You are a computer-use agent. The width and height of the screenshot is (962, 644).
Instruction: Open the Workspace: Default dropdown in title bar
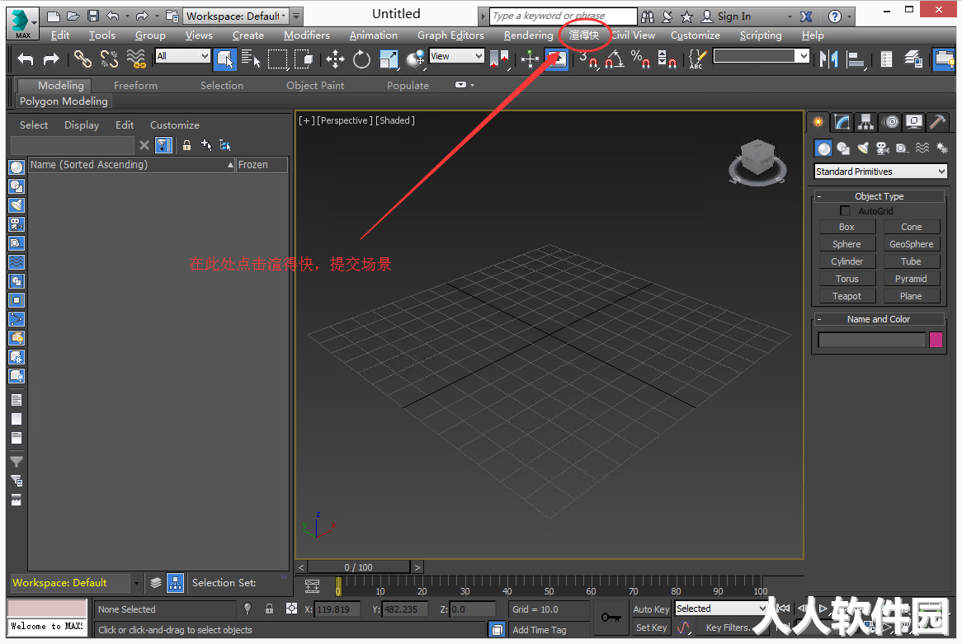click(x=236, y=16)
